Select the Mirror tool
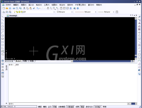Image resolution: width=142 pixels, height=108 pixels. (x=139, y=23)
